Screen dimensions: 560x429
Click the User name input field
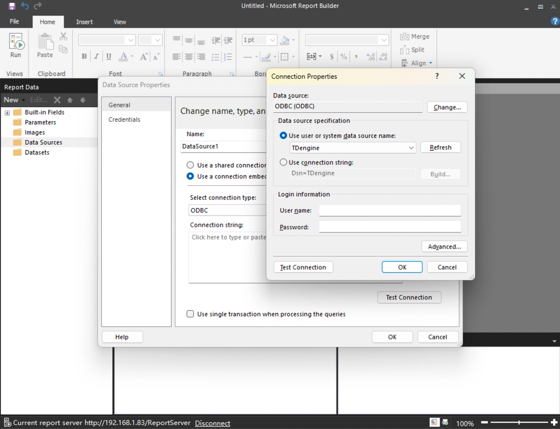click(x=390, y=210)
